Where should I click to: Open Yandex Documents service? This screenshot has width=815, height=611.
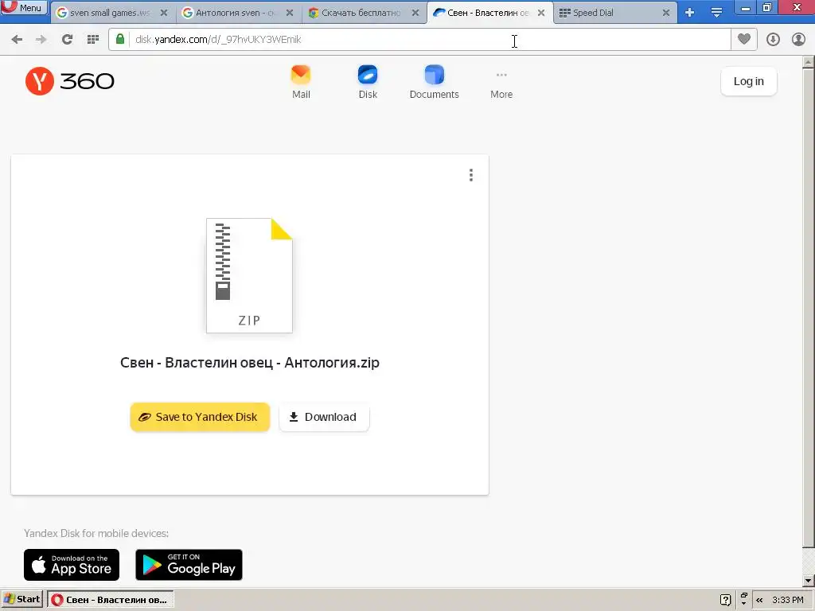434,82
